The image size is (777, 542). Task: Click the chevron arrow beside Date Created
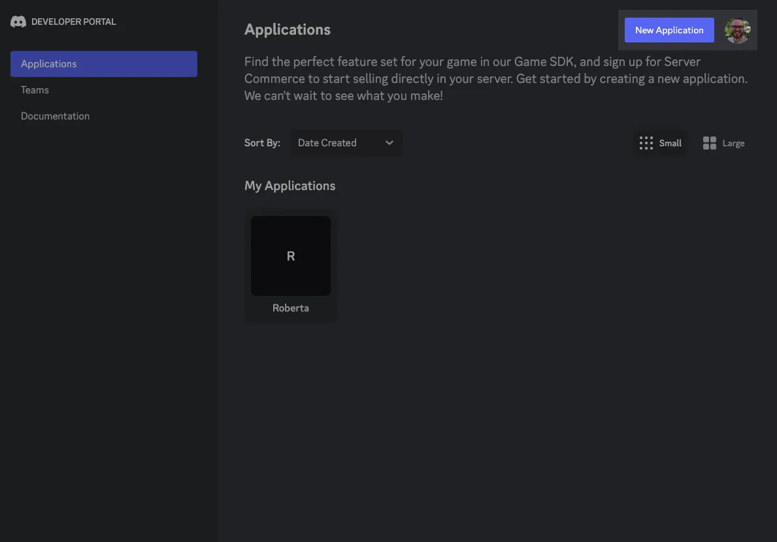(389, 143)
